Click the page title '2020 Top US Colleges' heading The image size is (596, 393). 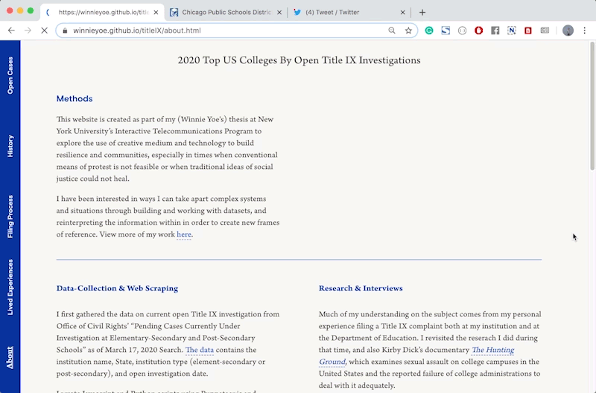click(x=299, y=60)
